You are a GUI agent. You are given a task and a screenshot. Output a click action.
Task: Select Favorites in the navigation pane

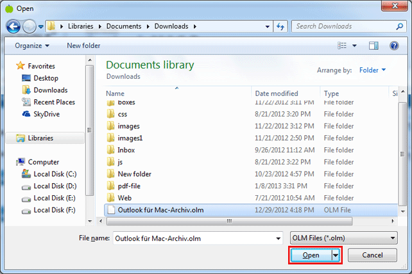(x=41, y=66)
